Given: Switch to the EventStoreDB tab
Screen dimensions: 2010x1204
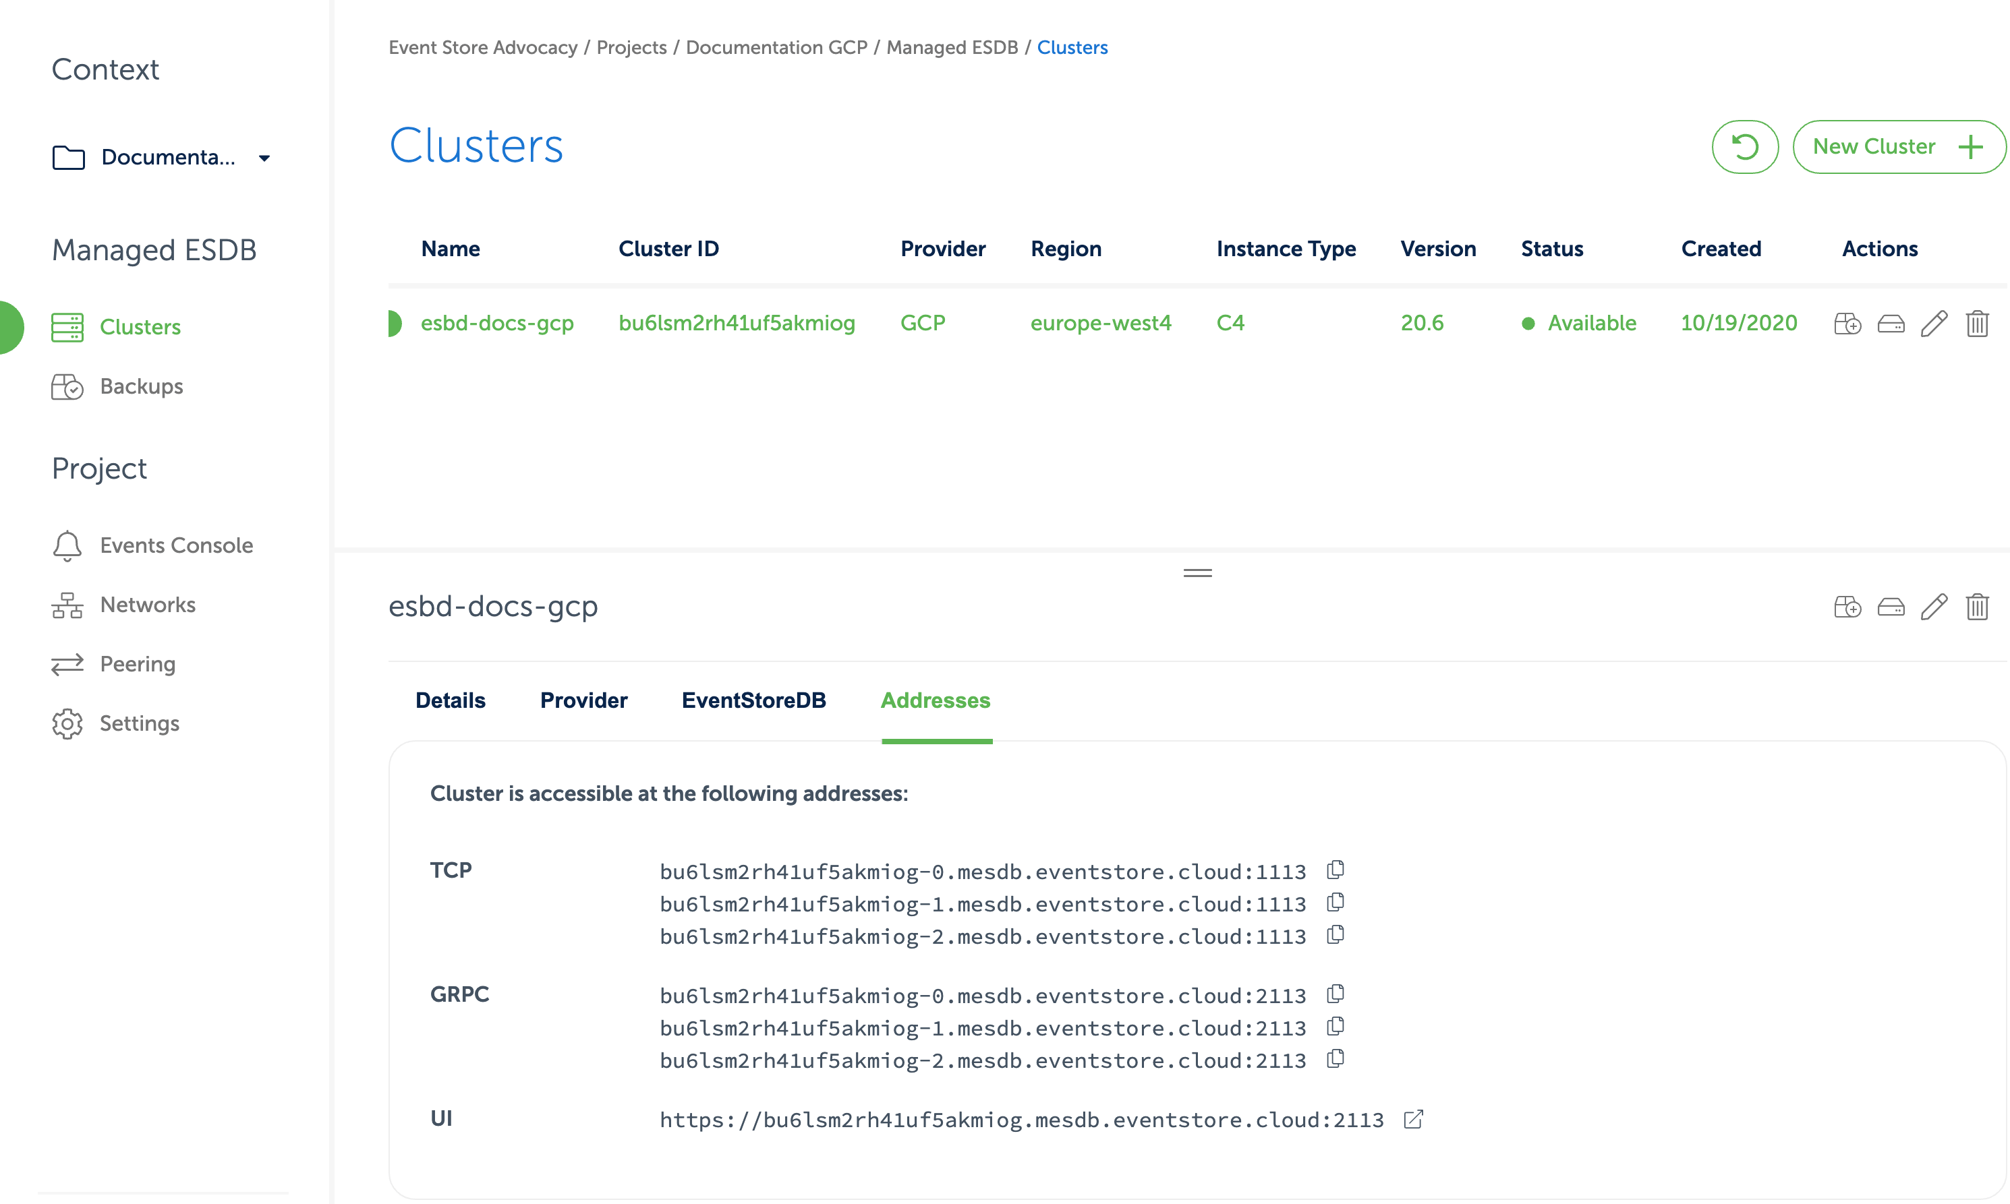Looking at the screenshot, I should pyautogui.click(x=753, y=701).
